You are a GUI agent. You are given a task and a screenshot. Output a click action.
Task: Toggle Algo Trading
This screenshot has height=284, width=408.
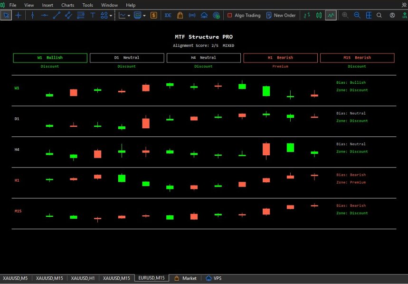(244, 15)
